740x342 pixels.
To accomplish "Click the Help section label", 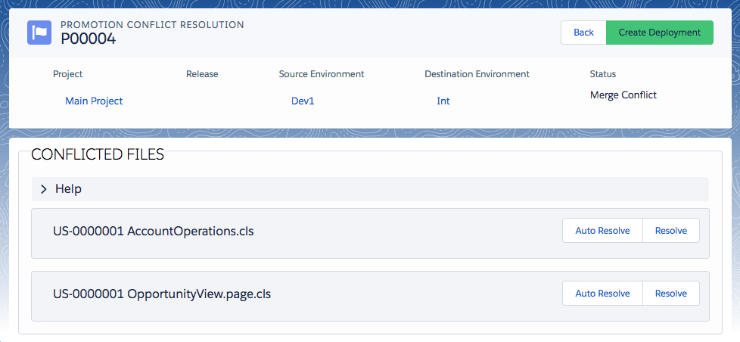I will [x=68, y=188].
